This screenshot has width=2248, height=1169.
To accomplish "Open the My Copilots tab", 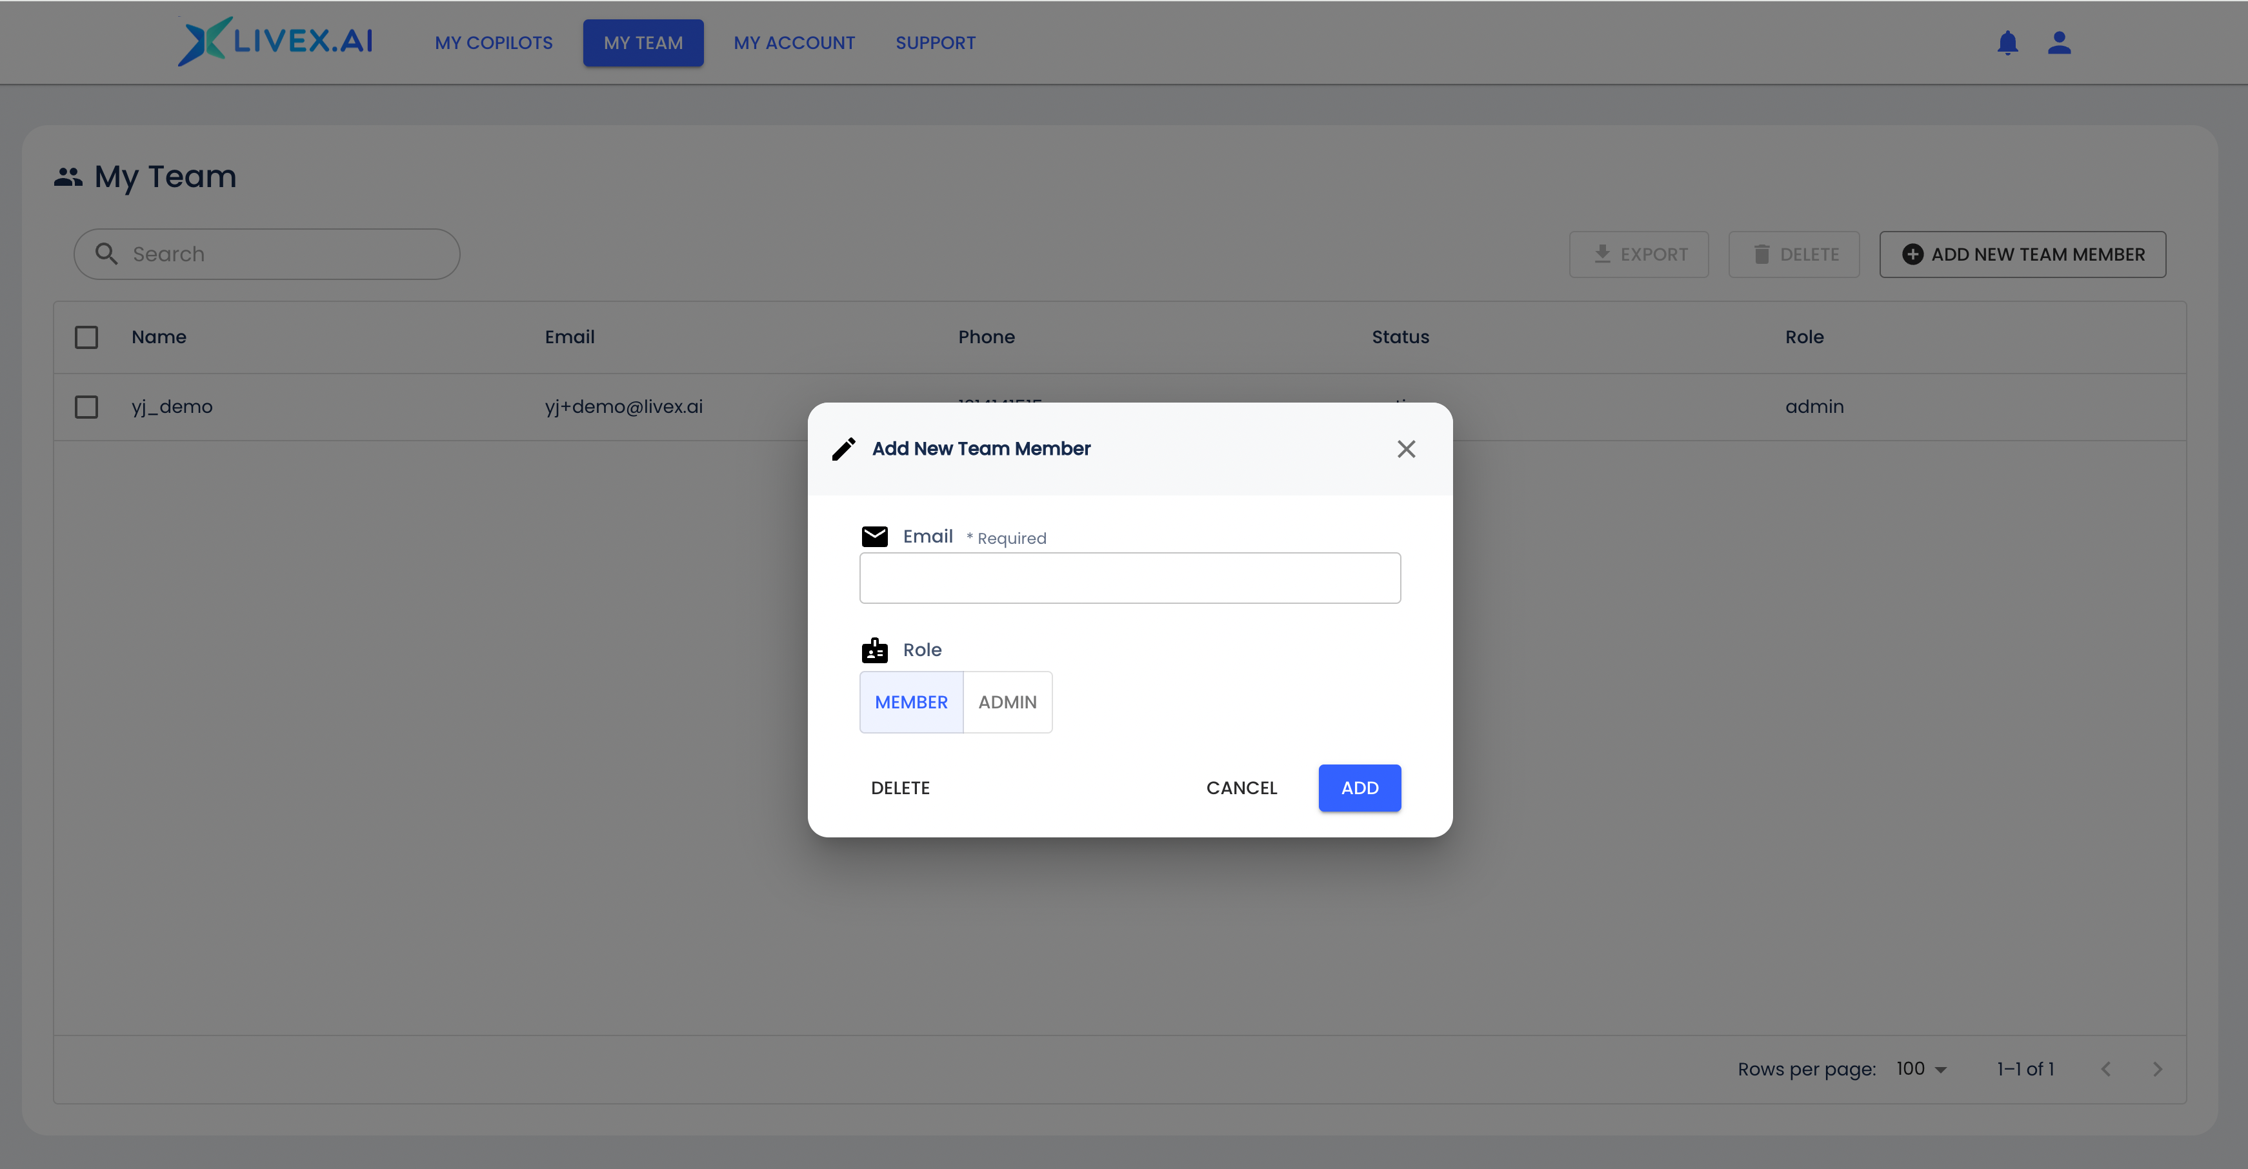I will [494, 43].
